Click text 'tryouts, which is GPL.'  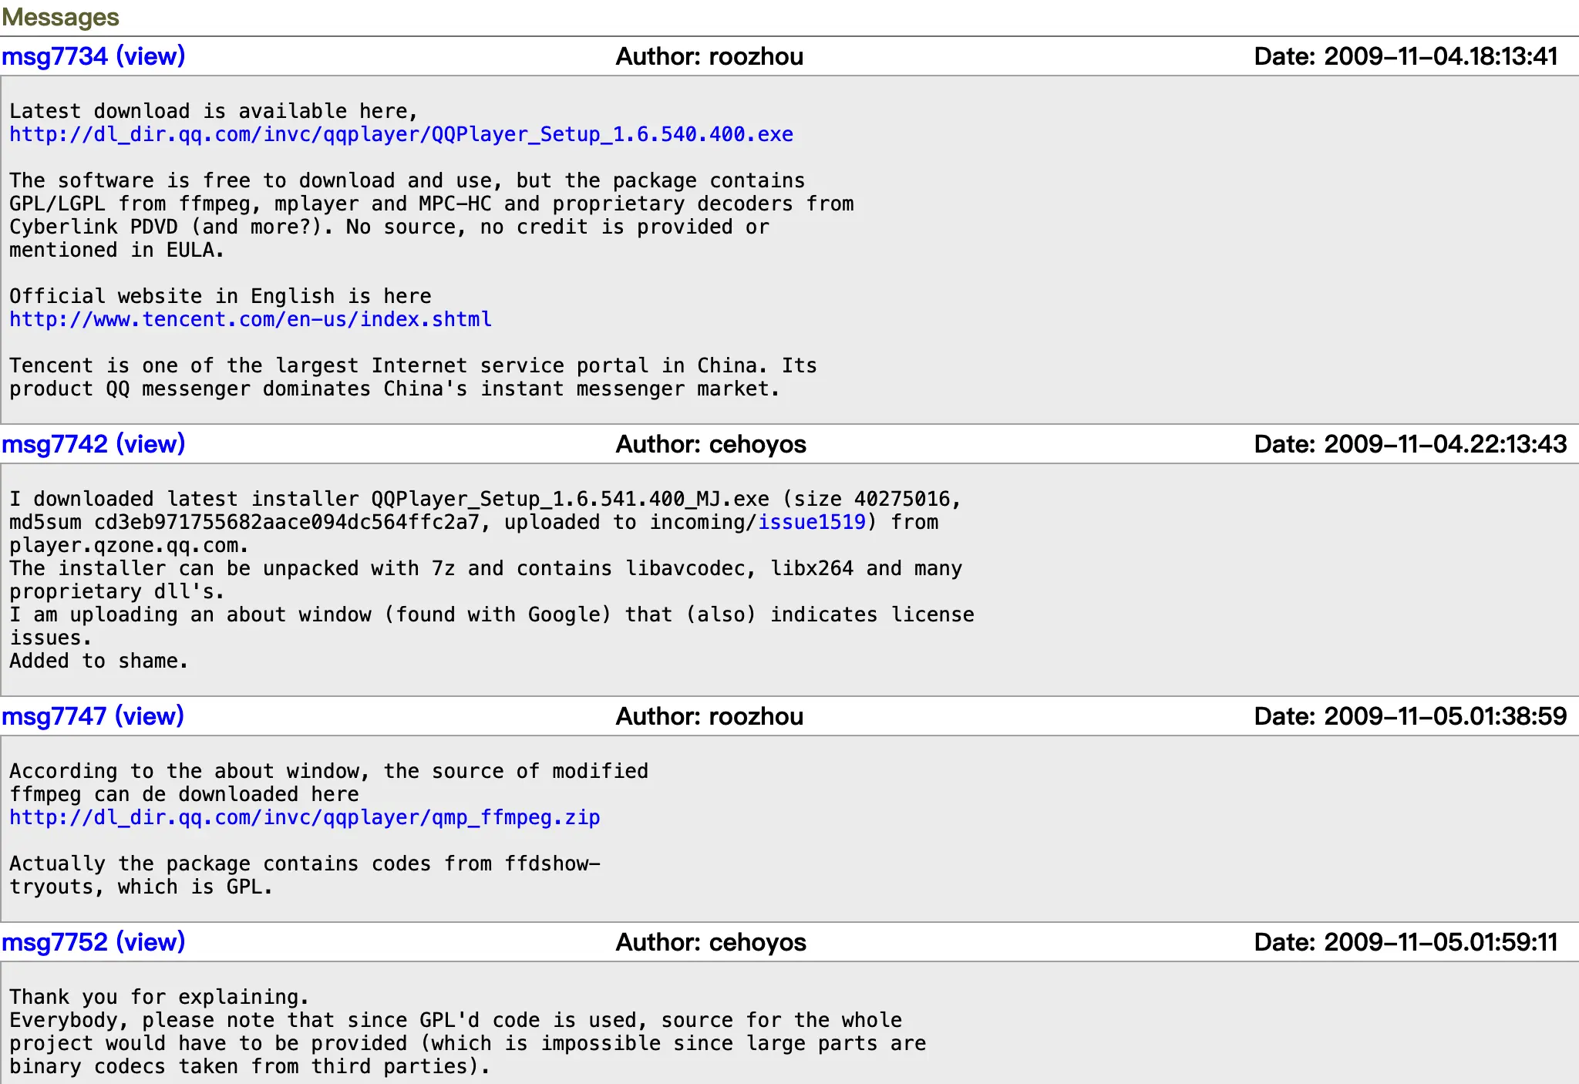point(141,887)
